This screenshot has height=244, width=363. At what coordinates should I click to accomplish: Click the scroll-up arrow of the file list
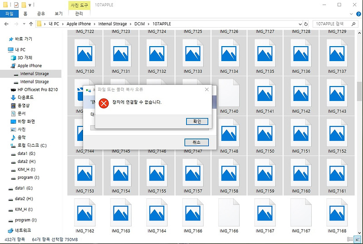coord(359,33)
